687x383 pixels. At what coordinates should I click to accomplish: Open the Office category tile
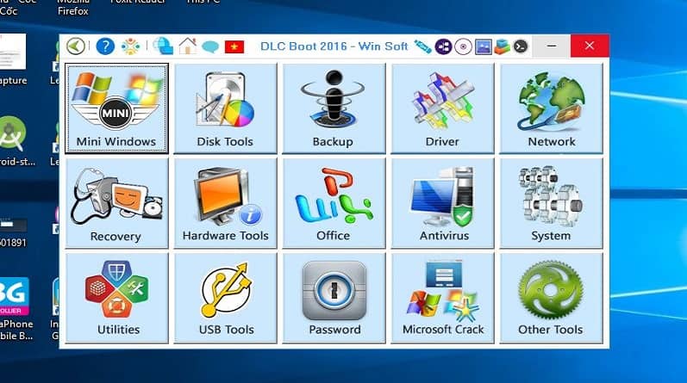tap(333, 203)
